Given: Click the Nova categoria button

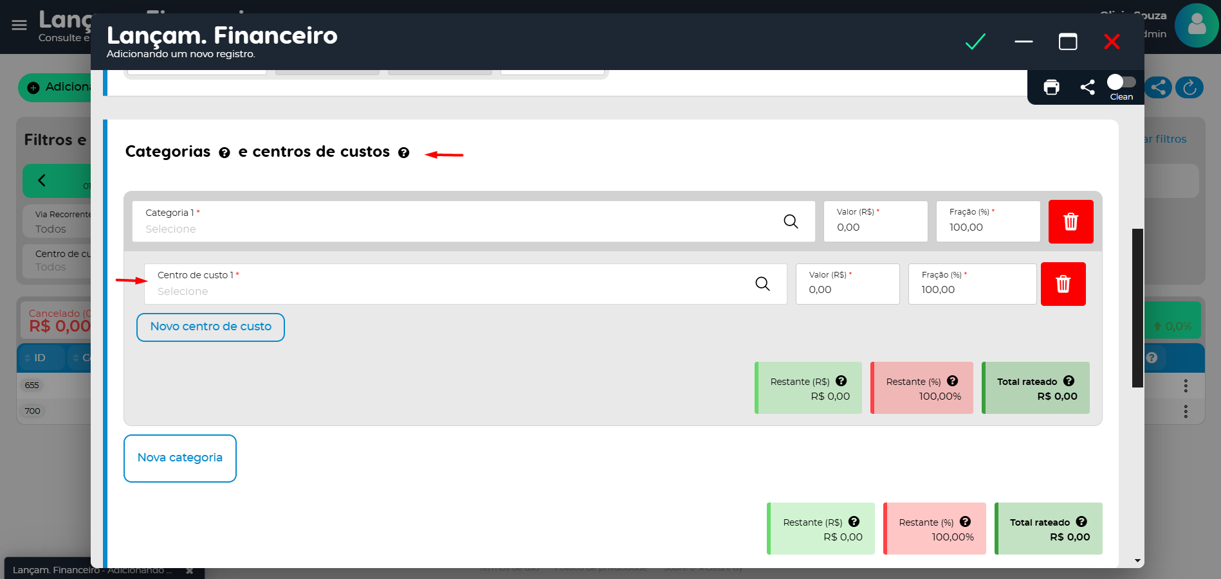Looking at the screenshot, I should 180,458.
